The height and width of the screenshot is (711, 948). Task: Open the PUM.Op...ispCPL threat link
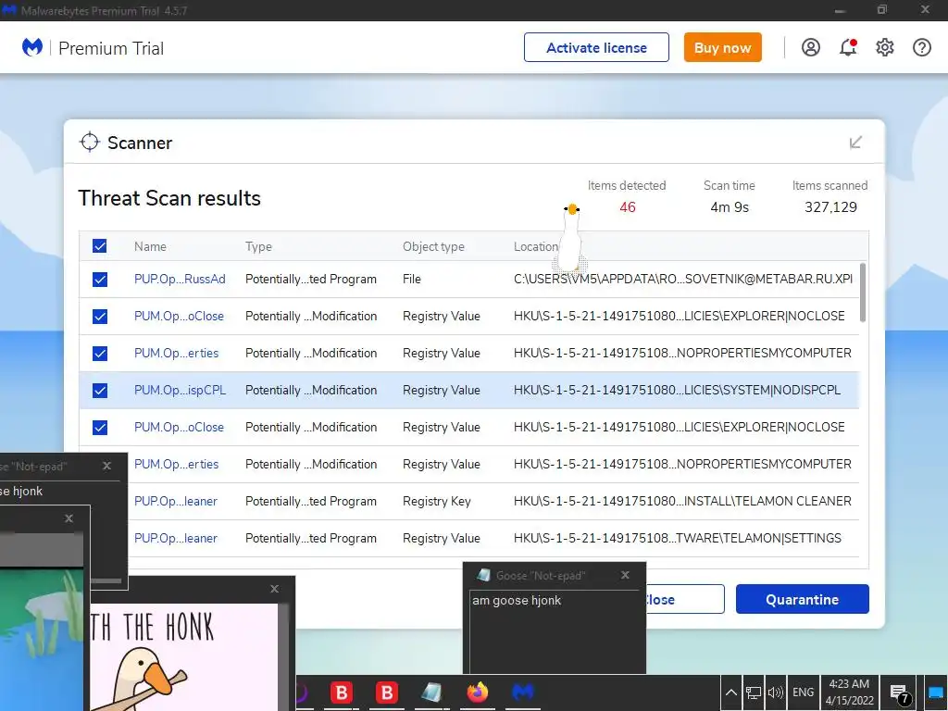(x=181, y=391)
